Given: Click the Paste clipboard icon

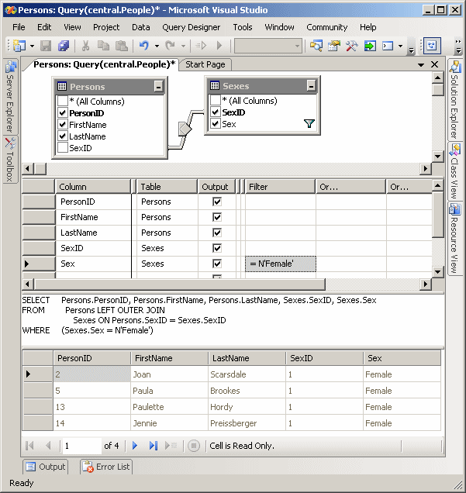Looking at the screenshot, I should [122, 46].
